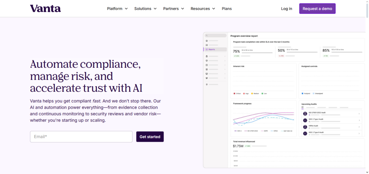
Task: Click the red Critical legend swatch
Action: (x=234, y=94)
